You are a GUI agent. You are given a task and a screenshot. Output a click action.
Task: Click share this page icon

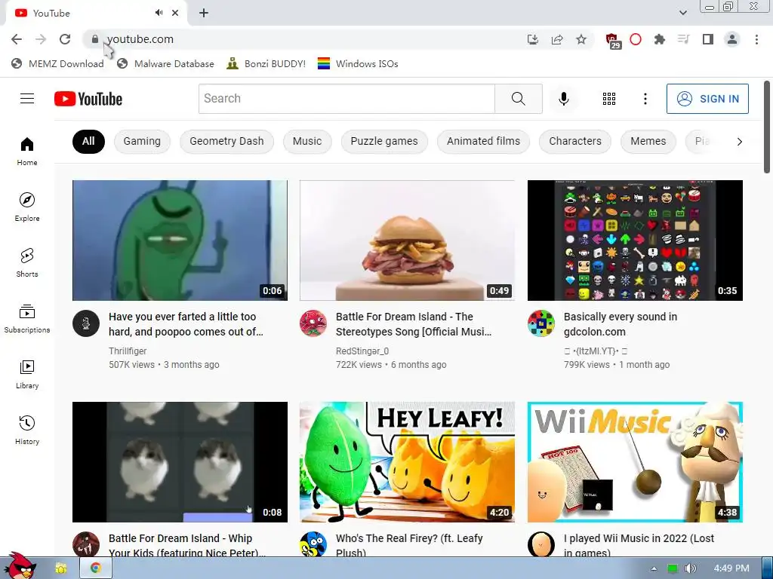pos(557,39)
